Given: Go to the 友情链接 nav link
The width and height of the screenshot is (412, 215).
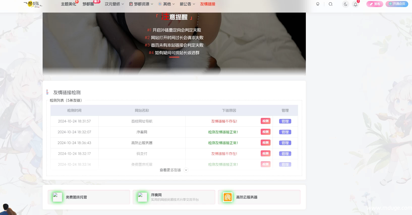Looking at the screenshot, I should coord(208,4).
